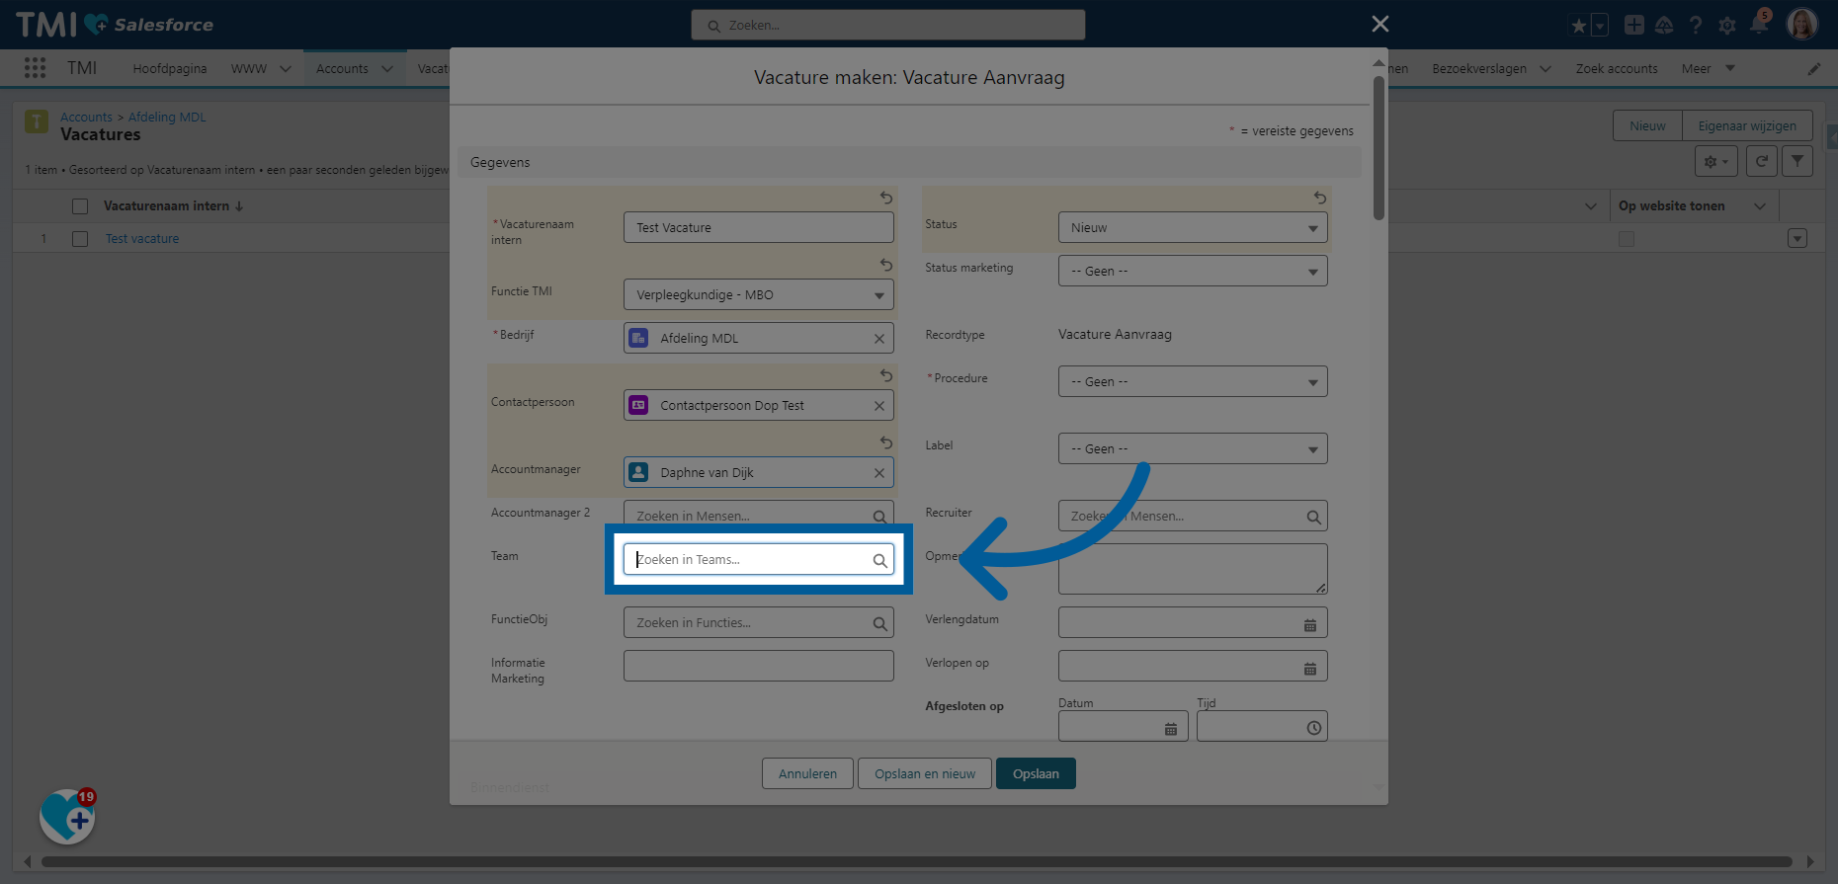Viewport: 1838px width, 884px height.
Task: Toggle Op website tonen checkbox for Test vacature
Action: pyautogui.click(x=1627, y=239)
